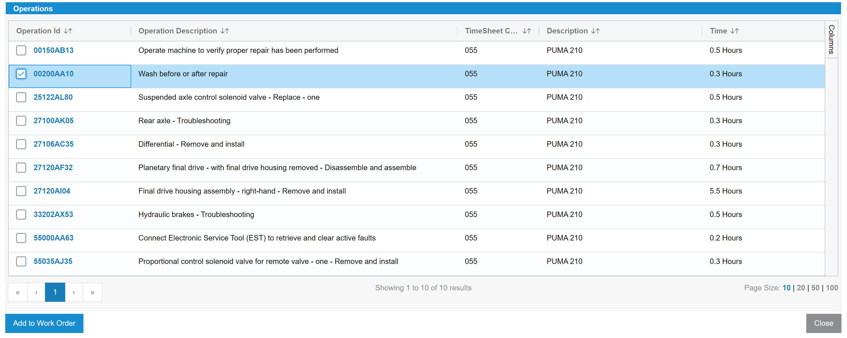The height and width of the screenshot is (338, 847).
Task: Sort by Operation Id arrows icon
Action: tap(68, 31)
